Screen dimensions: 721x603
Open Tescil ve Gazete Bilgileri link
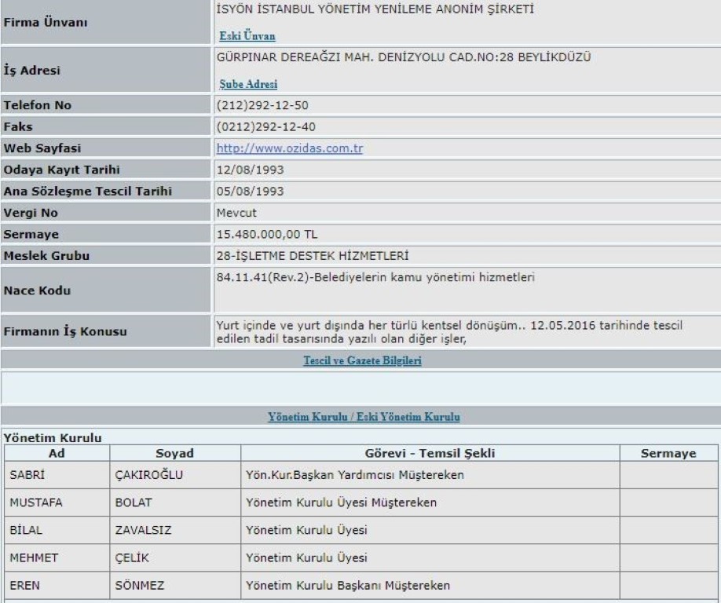click(360, 362)
